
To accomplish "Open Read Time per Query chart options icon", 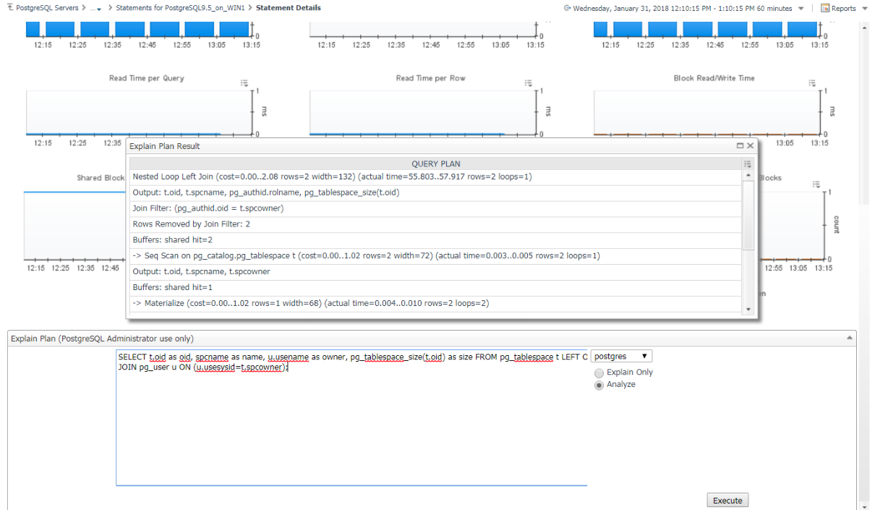I will (244, 82).
